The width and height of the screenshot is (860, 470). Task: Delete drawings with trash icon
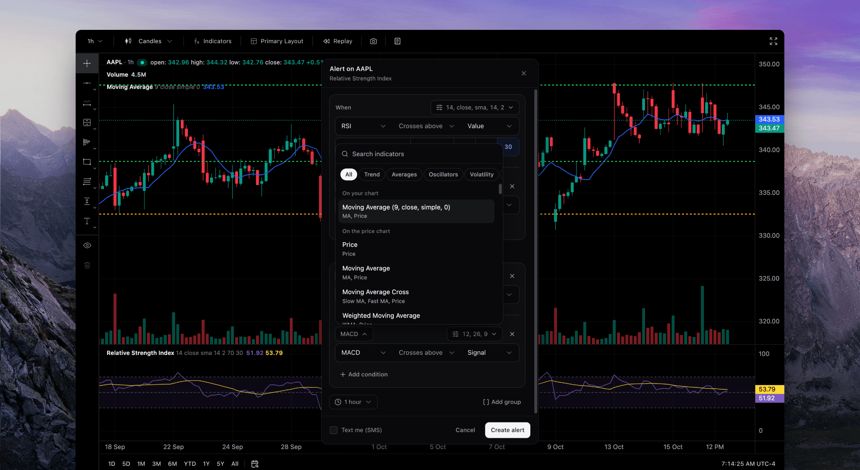[87, 265]
